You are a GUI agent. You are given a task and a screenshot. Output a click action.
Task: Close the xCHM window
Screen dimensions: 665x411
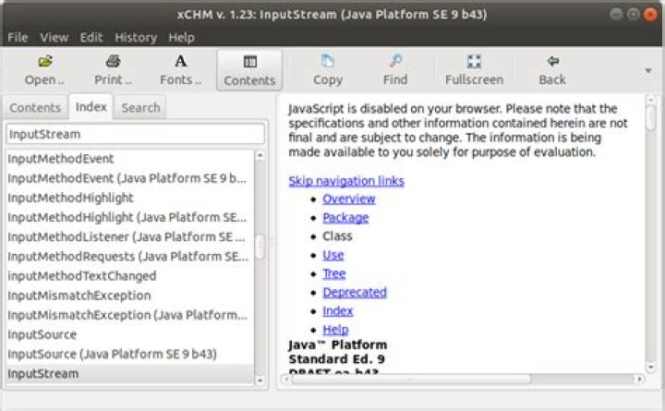649,15
